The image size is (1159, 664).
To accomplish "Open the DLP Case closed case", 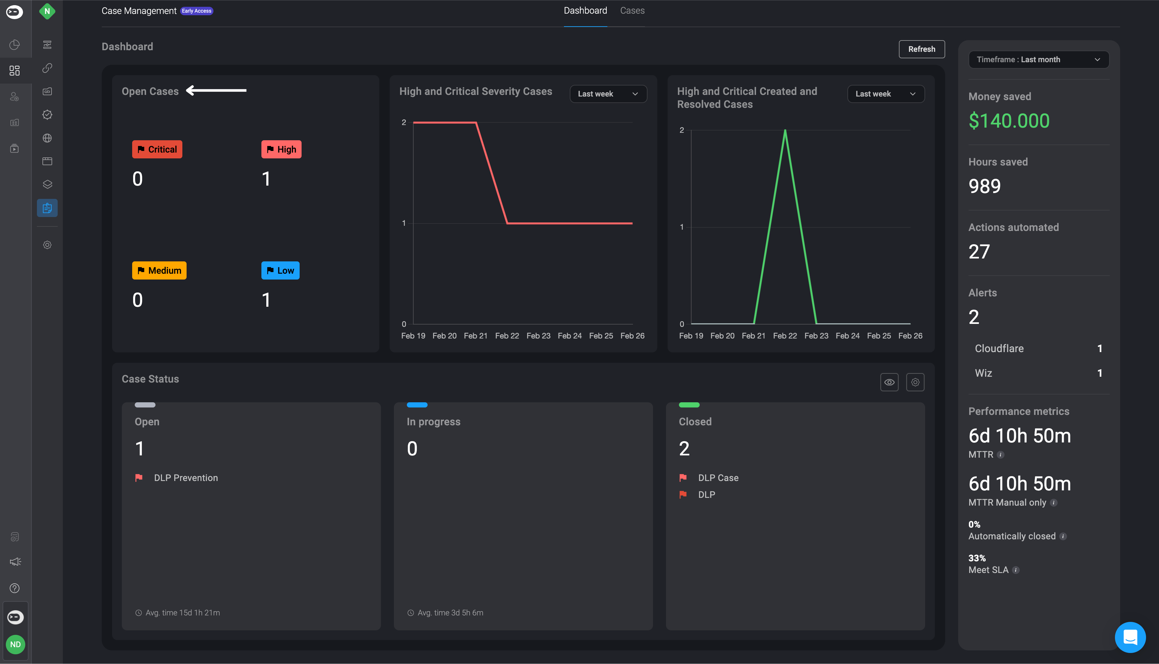I will pos(718,478).
